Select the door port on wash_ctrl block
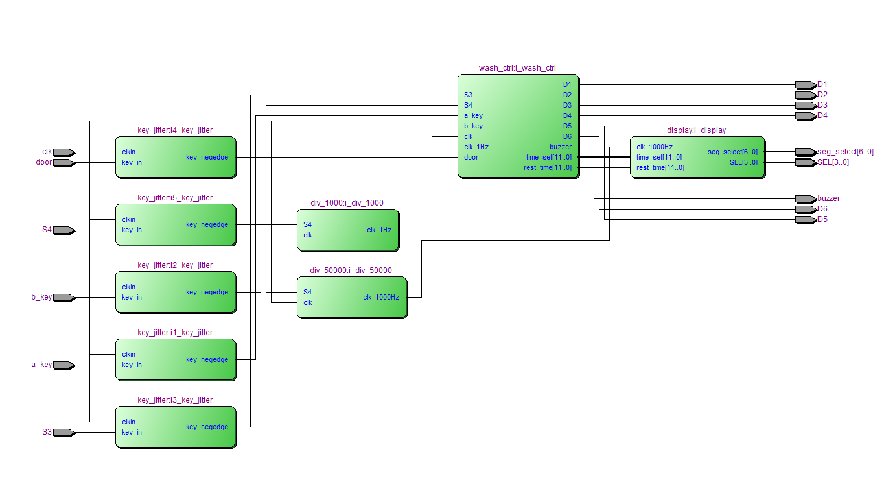884x491 pixels. point(471,158)
